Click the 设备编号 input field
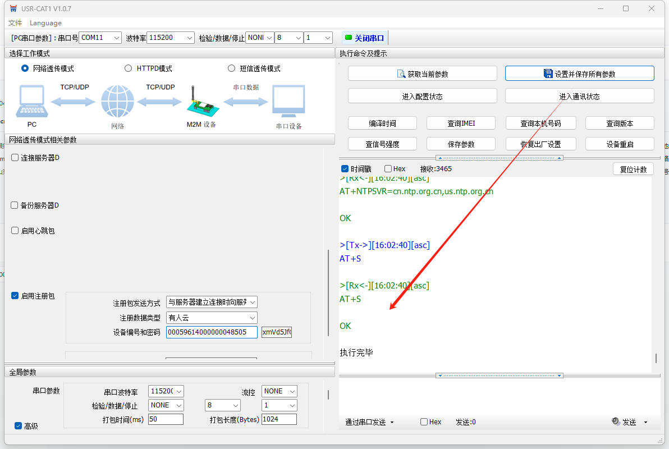The width and height of the screenshot is (669, 449). 212,332
